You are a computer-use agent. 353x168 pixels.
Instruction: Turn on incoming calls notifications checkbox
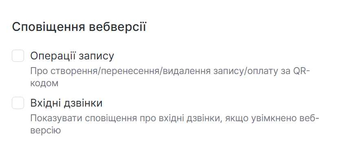coord(18,103)
